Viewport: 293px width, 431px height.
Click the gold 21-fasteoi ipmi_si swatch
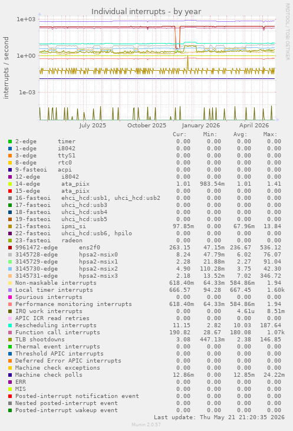pyautogui.click(x=10, y=226)
